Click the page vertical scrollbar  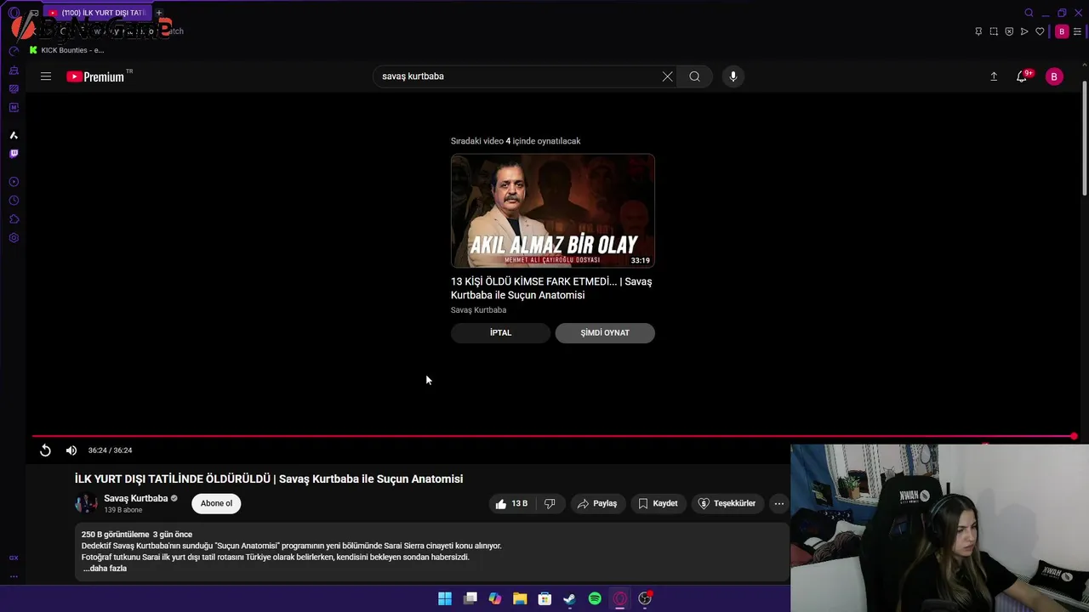1084,140
